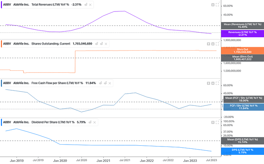Click the 100.00% tick on Dividend y-axis
Viewport: 264px width, 164px height.
[229, 121]
